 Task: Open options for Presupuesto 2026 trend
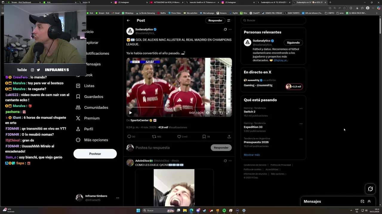pyautogui.click(x=301, y=139)
